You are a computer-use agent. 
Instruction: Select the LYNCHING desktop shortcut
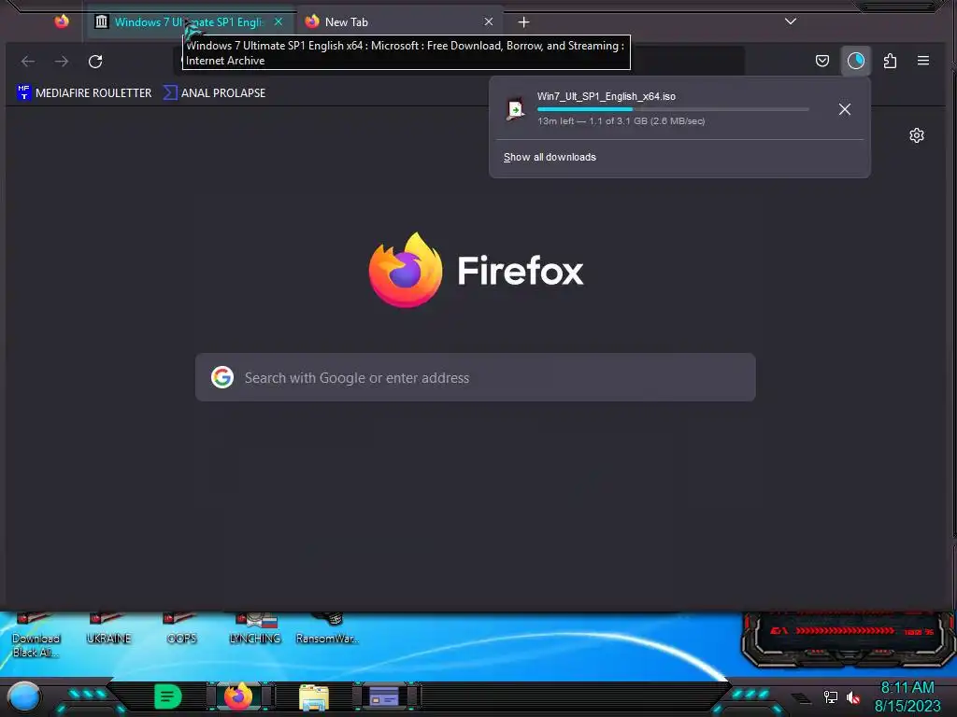click(x=255, y=630)
